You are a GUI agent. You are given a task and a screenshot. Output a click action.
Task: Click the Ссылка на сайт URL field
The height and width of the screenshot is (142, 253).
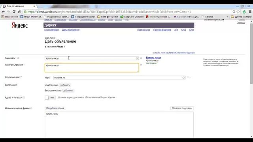pyautogui.click(x=119, y=78)
